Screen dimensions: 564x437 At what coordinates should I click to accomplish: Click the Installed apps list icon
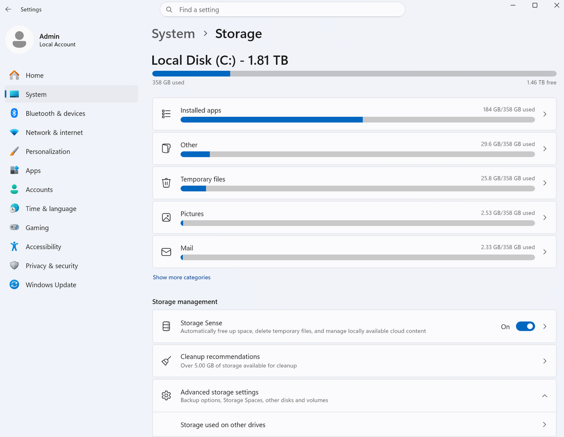pos(166,114)
